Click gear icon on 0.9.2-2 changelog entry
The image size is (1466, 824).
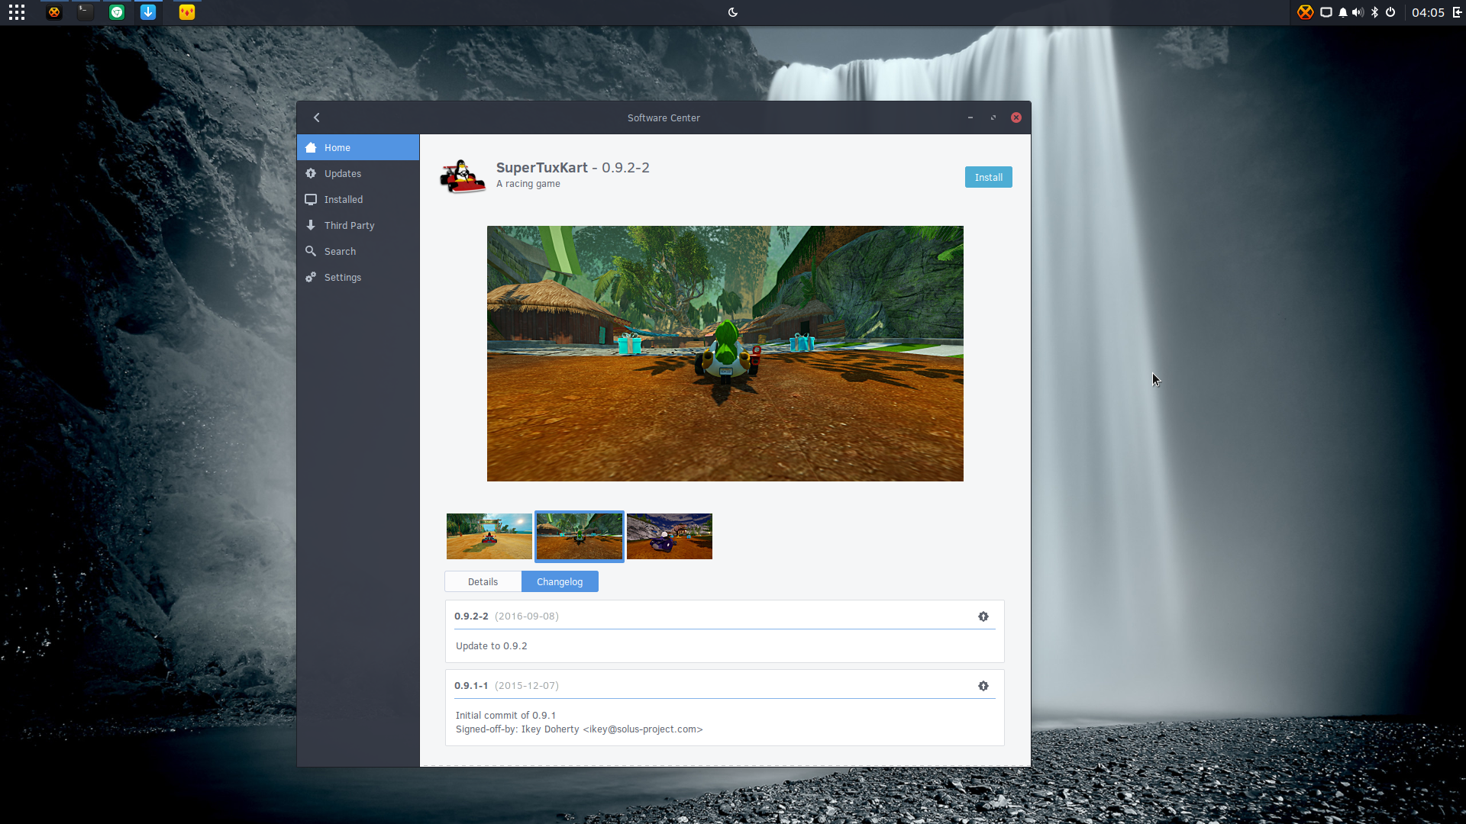tap(983, 616)
